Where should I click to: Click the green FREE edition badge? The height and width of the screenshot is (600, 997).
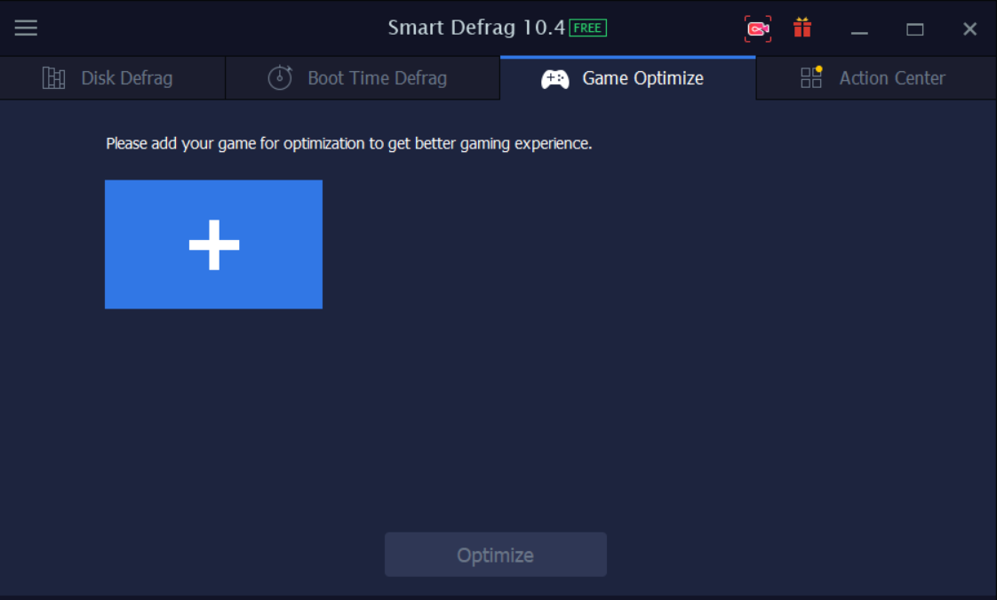click(x=587, y=28)
